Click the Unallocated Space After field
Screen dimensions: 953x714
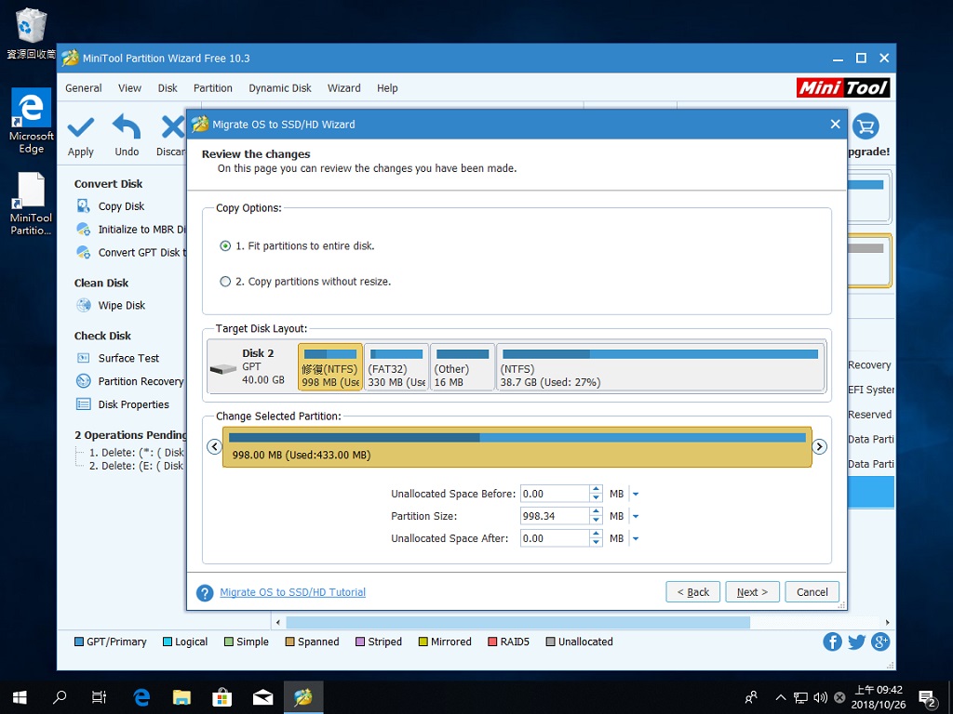tap(555, 538)
